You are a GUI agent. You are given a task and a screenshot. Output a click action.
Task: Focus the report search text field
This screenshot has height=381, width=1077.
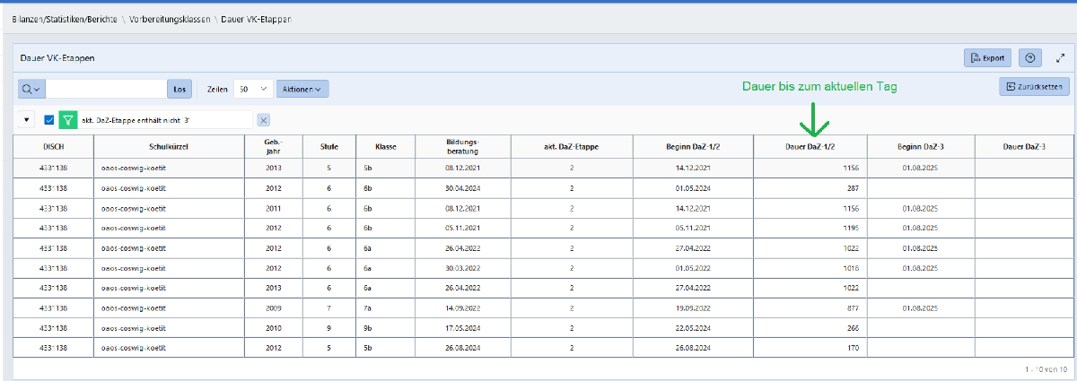106,89
